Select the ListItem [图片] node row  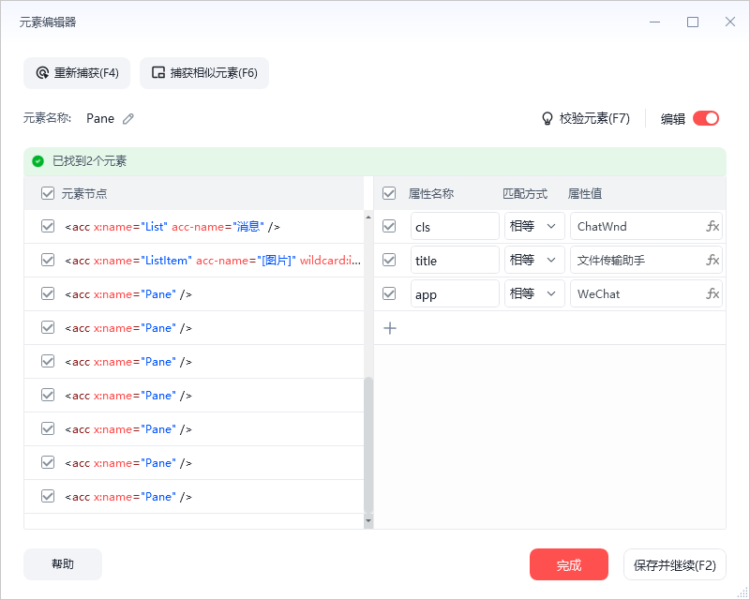pyautogui.click(x=194, y=261)
